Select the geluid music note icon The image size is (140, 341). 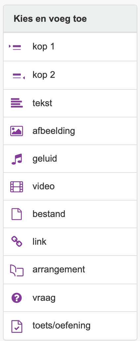[x=17, y=159]
